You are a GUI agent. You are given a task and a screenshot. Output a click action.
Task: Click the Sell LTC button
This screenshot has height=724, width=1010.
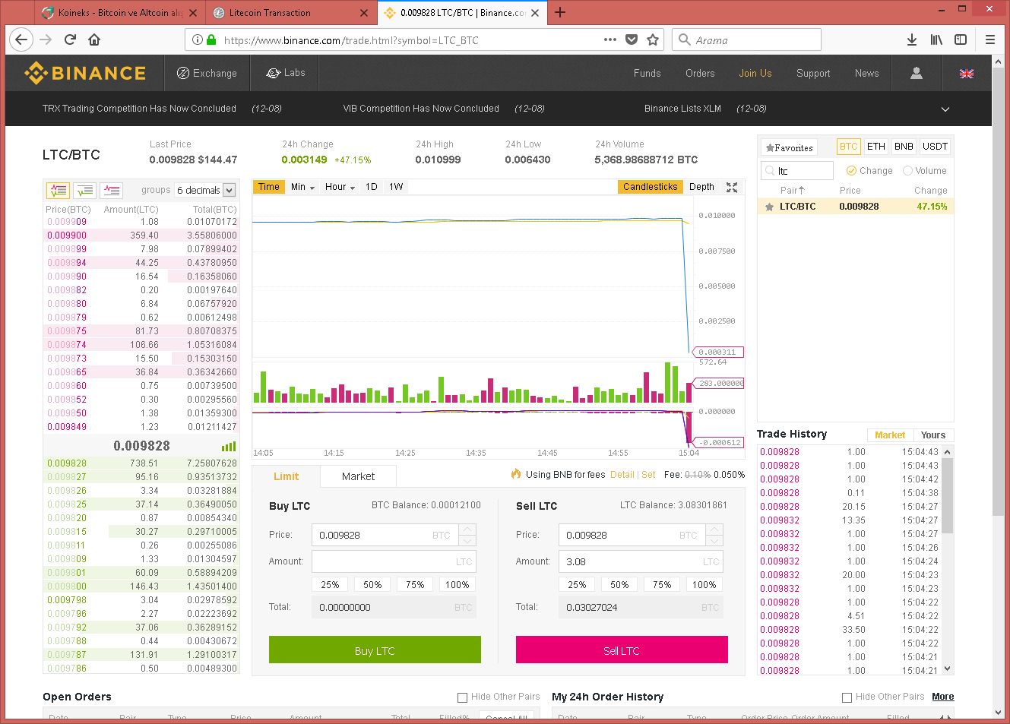point(622,650)
